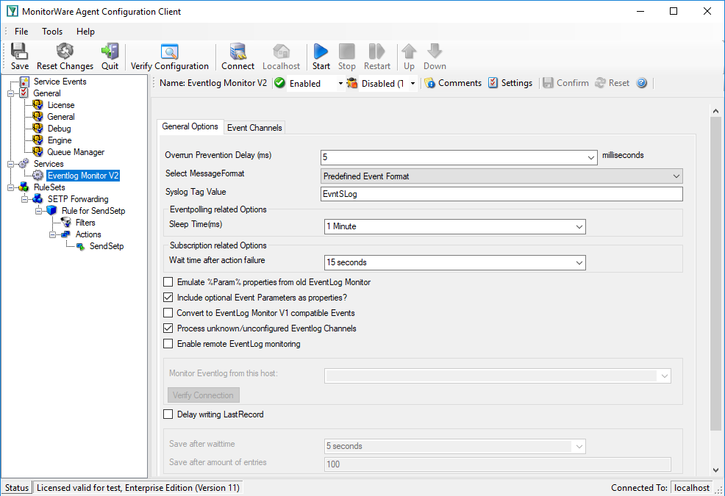This screenshot has width=725, height=496.
Task: Click the Stop service icon
Action: pyautogui.click(x=347, y=57)
